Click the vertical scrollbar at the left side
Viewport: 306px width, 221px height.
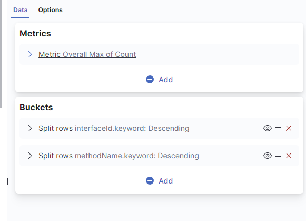[1, 54]
